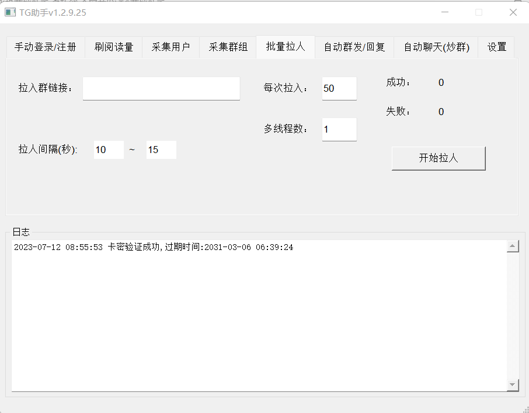Focus the 拉入群链接 input field
The image size is (529, 413).
[x=161, y=88]
